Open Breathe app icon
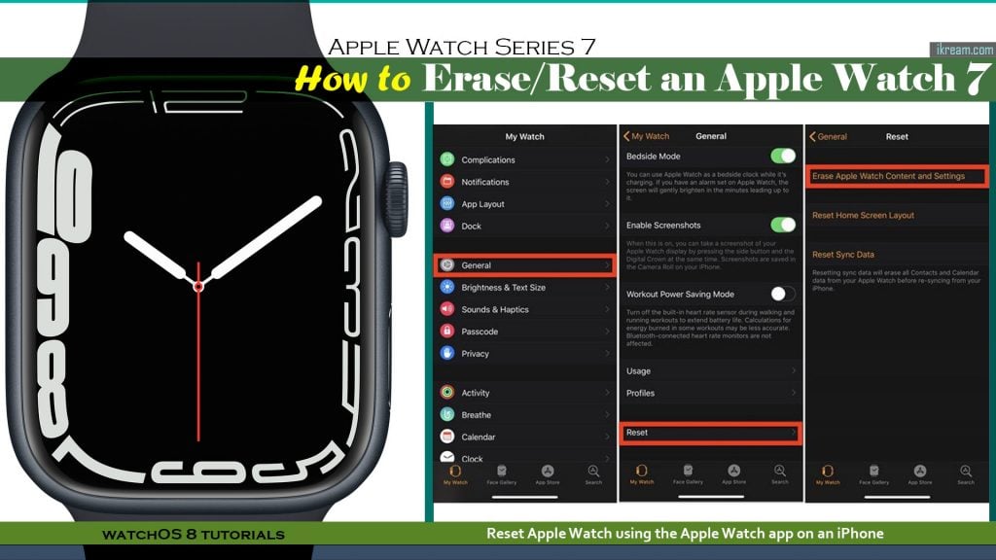The width and height of the screenshot is (996, 560). [x=447, y=414]
